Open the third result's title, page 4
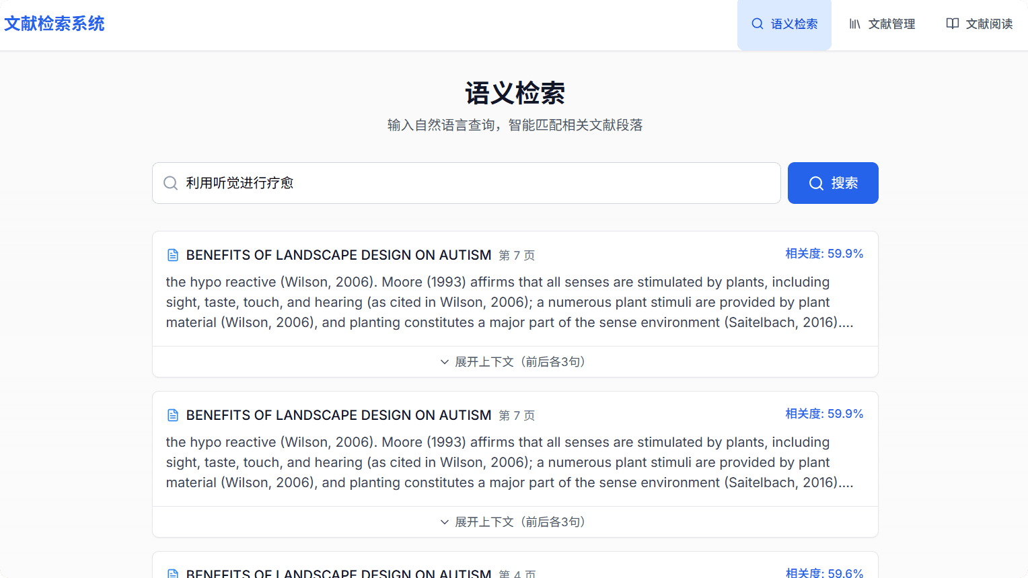This screenshot has width=1028, height=578. 338,573
